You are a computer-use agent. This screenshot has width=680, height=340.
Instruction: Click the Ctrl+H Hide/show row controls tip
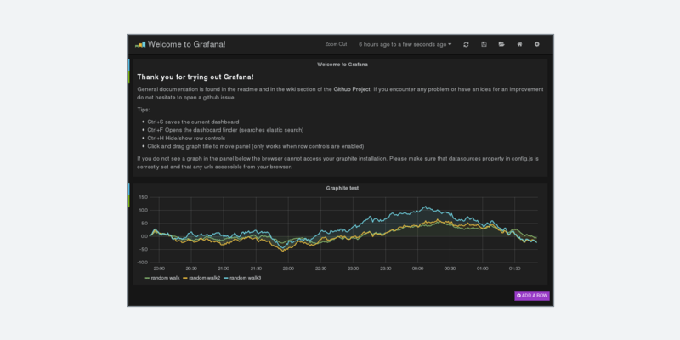coord(186,139)
